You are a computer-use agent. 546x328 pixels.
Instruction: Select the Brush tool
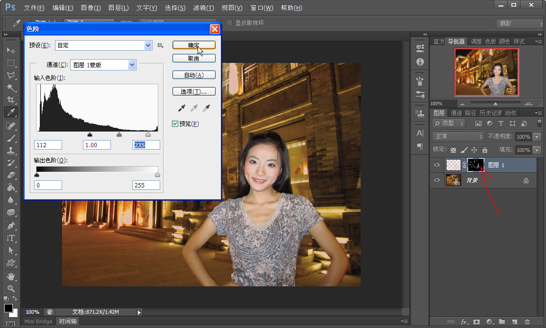11,138
